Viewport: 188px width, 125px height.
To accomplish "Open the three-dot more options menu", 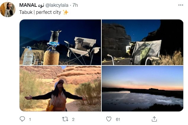I will (181, 5).
